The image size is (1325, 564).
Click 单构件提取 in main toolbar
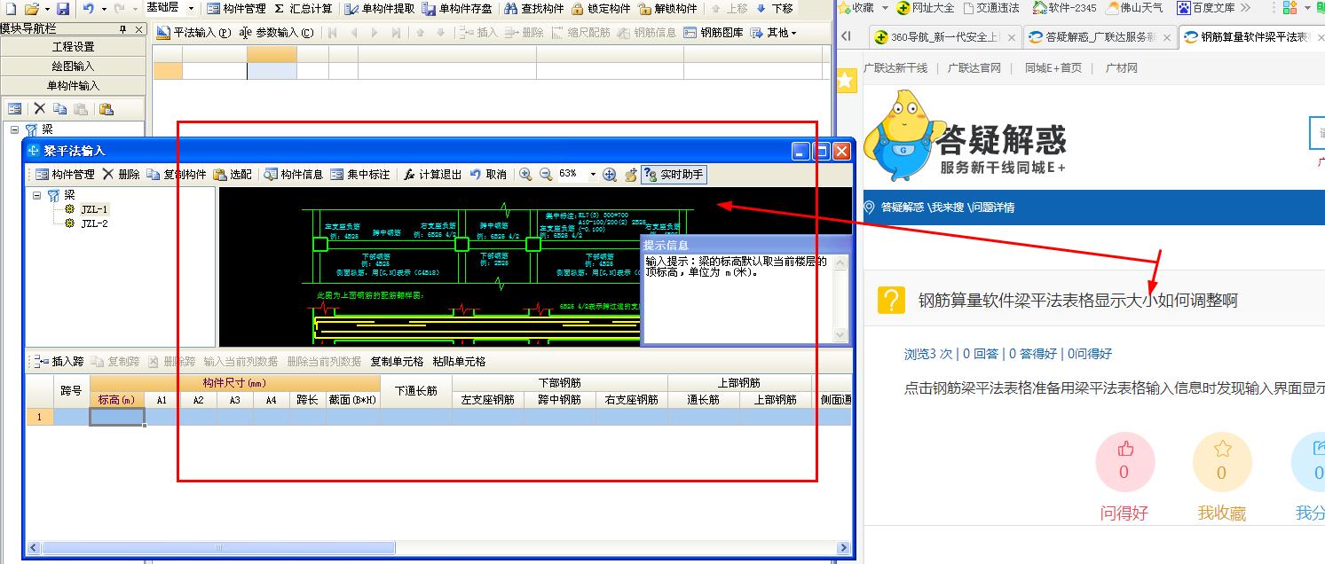pos(380,8)
